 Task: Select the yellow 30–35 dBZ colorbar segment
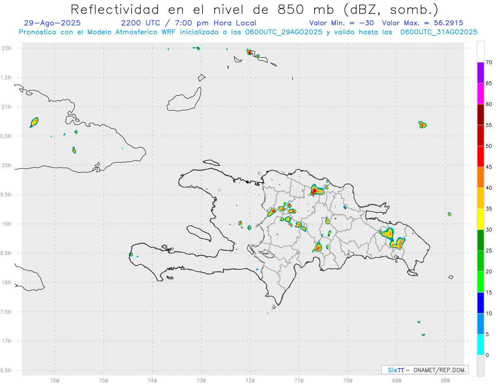(480, 219)
